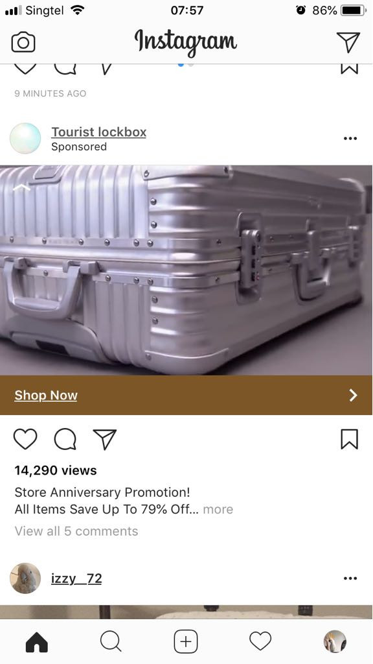The image size is (373, 664).
Task: Open direct messages paper plane icon
Action: click(348, 42)
